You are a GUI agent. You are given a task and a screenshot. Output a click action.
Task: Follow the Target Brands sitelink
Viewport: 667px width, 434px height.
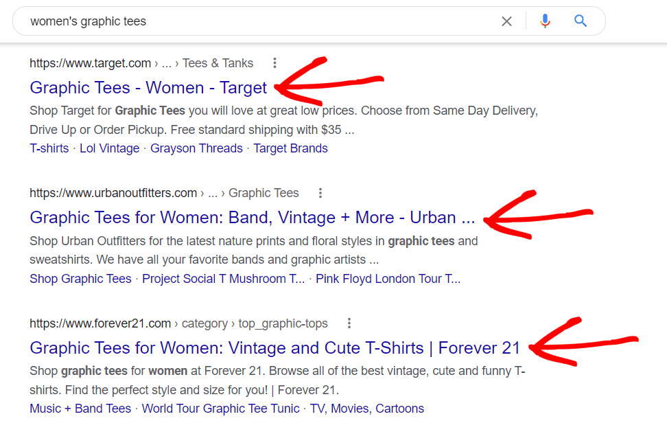click(x=290, y=148)
